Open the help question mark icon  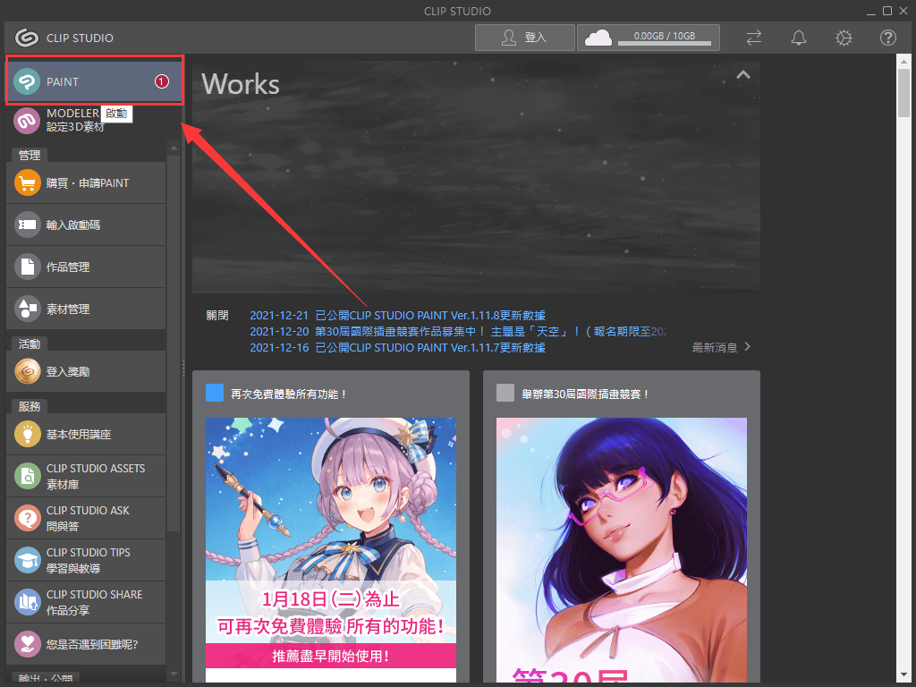pyautogui.click(x=887, y=38)
